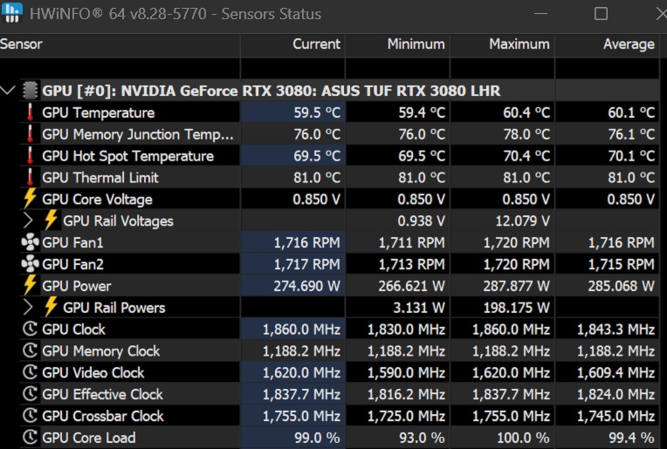Click the average GPU Fan2 value 1,715 RPM
667x449 pixels.
[621, 264]
